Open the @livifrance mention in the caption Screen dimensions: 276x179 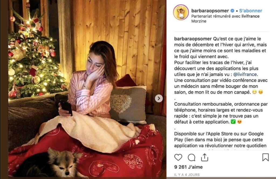(245, 75)
